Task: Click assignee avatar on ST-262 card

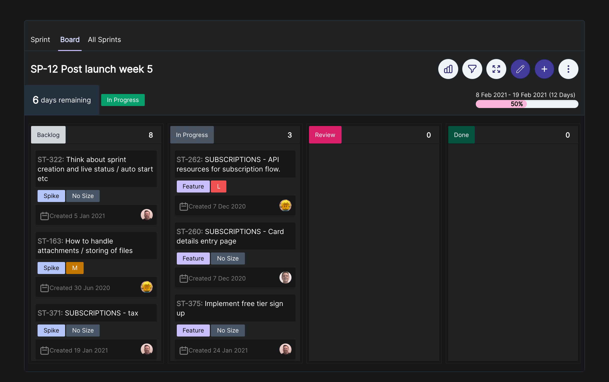Action: point(285,205)
